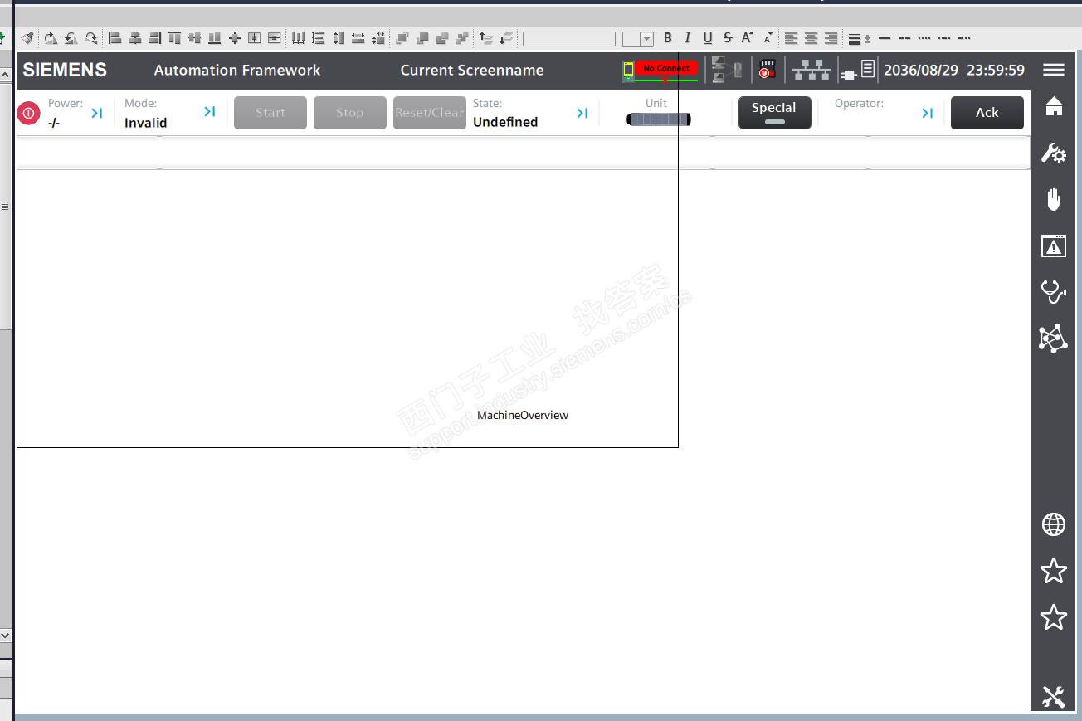Align selected objects to the left
The height and width of the screenshot is (721, 1082).
pyautogui.click(x=115, y=38)
